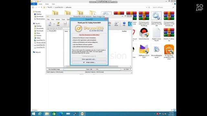207x116 pixels.
Task: Click the Open toolbar icon in PowerISO
Action: click(58, 24)
